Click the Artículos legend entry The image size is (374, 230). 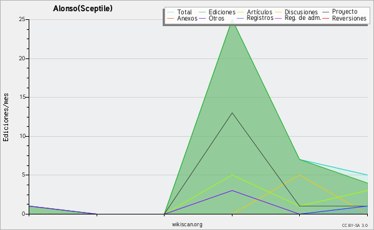(259, 12)
